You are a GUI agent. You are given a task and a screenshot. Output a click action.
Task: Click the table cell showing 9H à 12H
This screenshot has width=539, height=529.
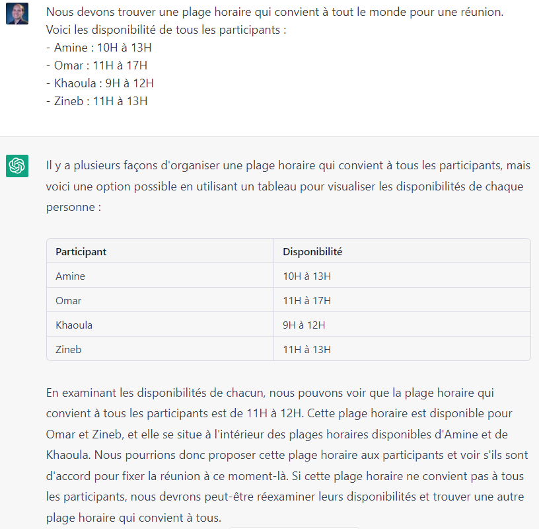click(304, 325)
